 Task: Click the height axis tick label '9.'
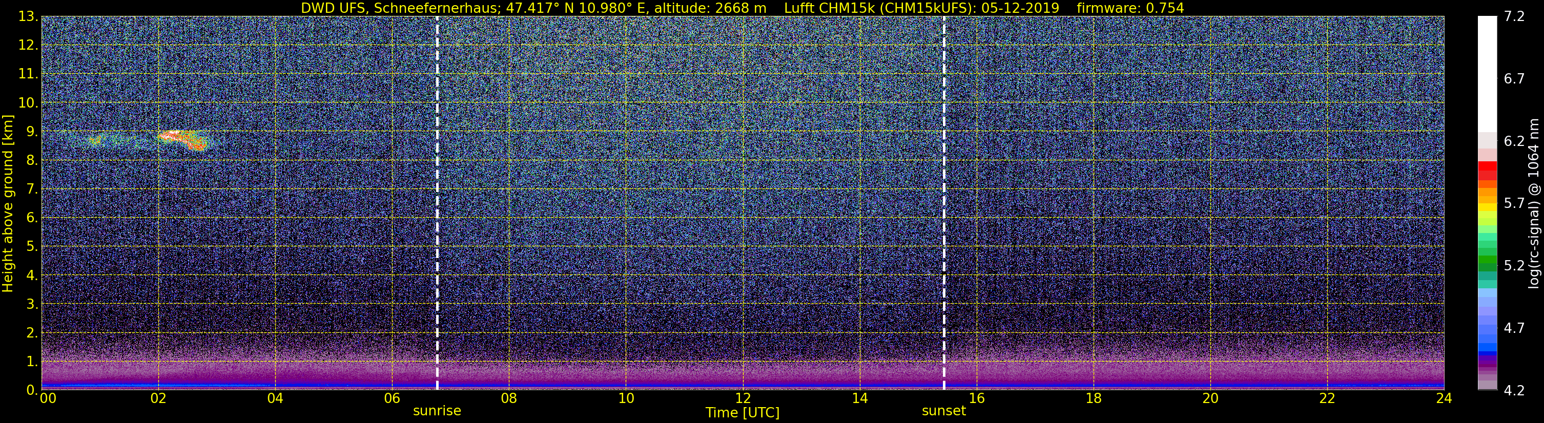pyautogui.click(x=32, y=132)
